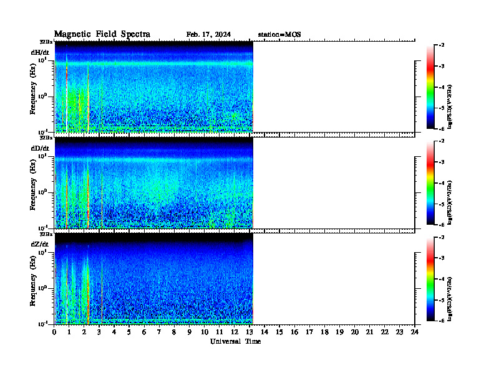This screenshot has height=381, width=494.
Task: Click the '32Hz' label above the dD/dt panel
Action: pos(46,138)
